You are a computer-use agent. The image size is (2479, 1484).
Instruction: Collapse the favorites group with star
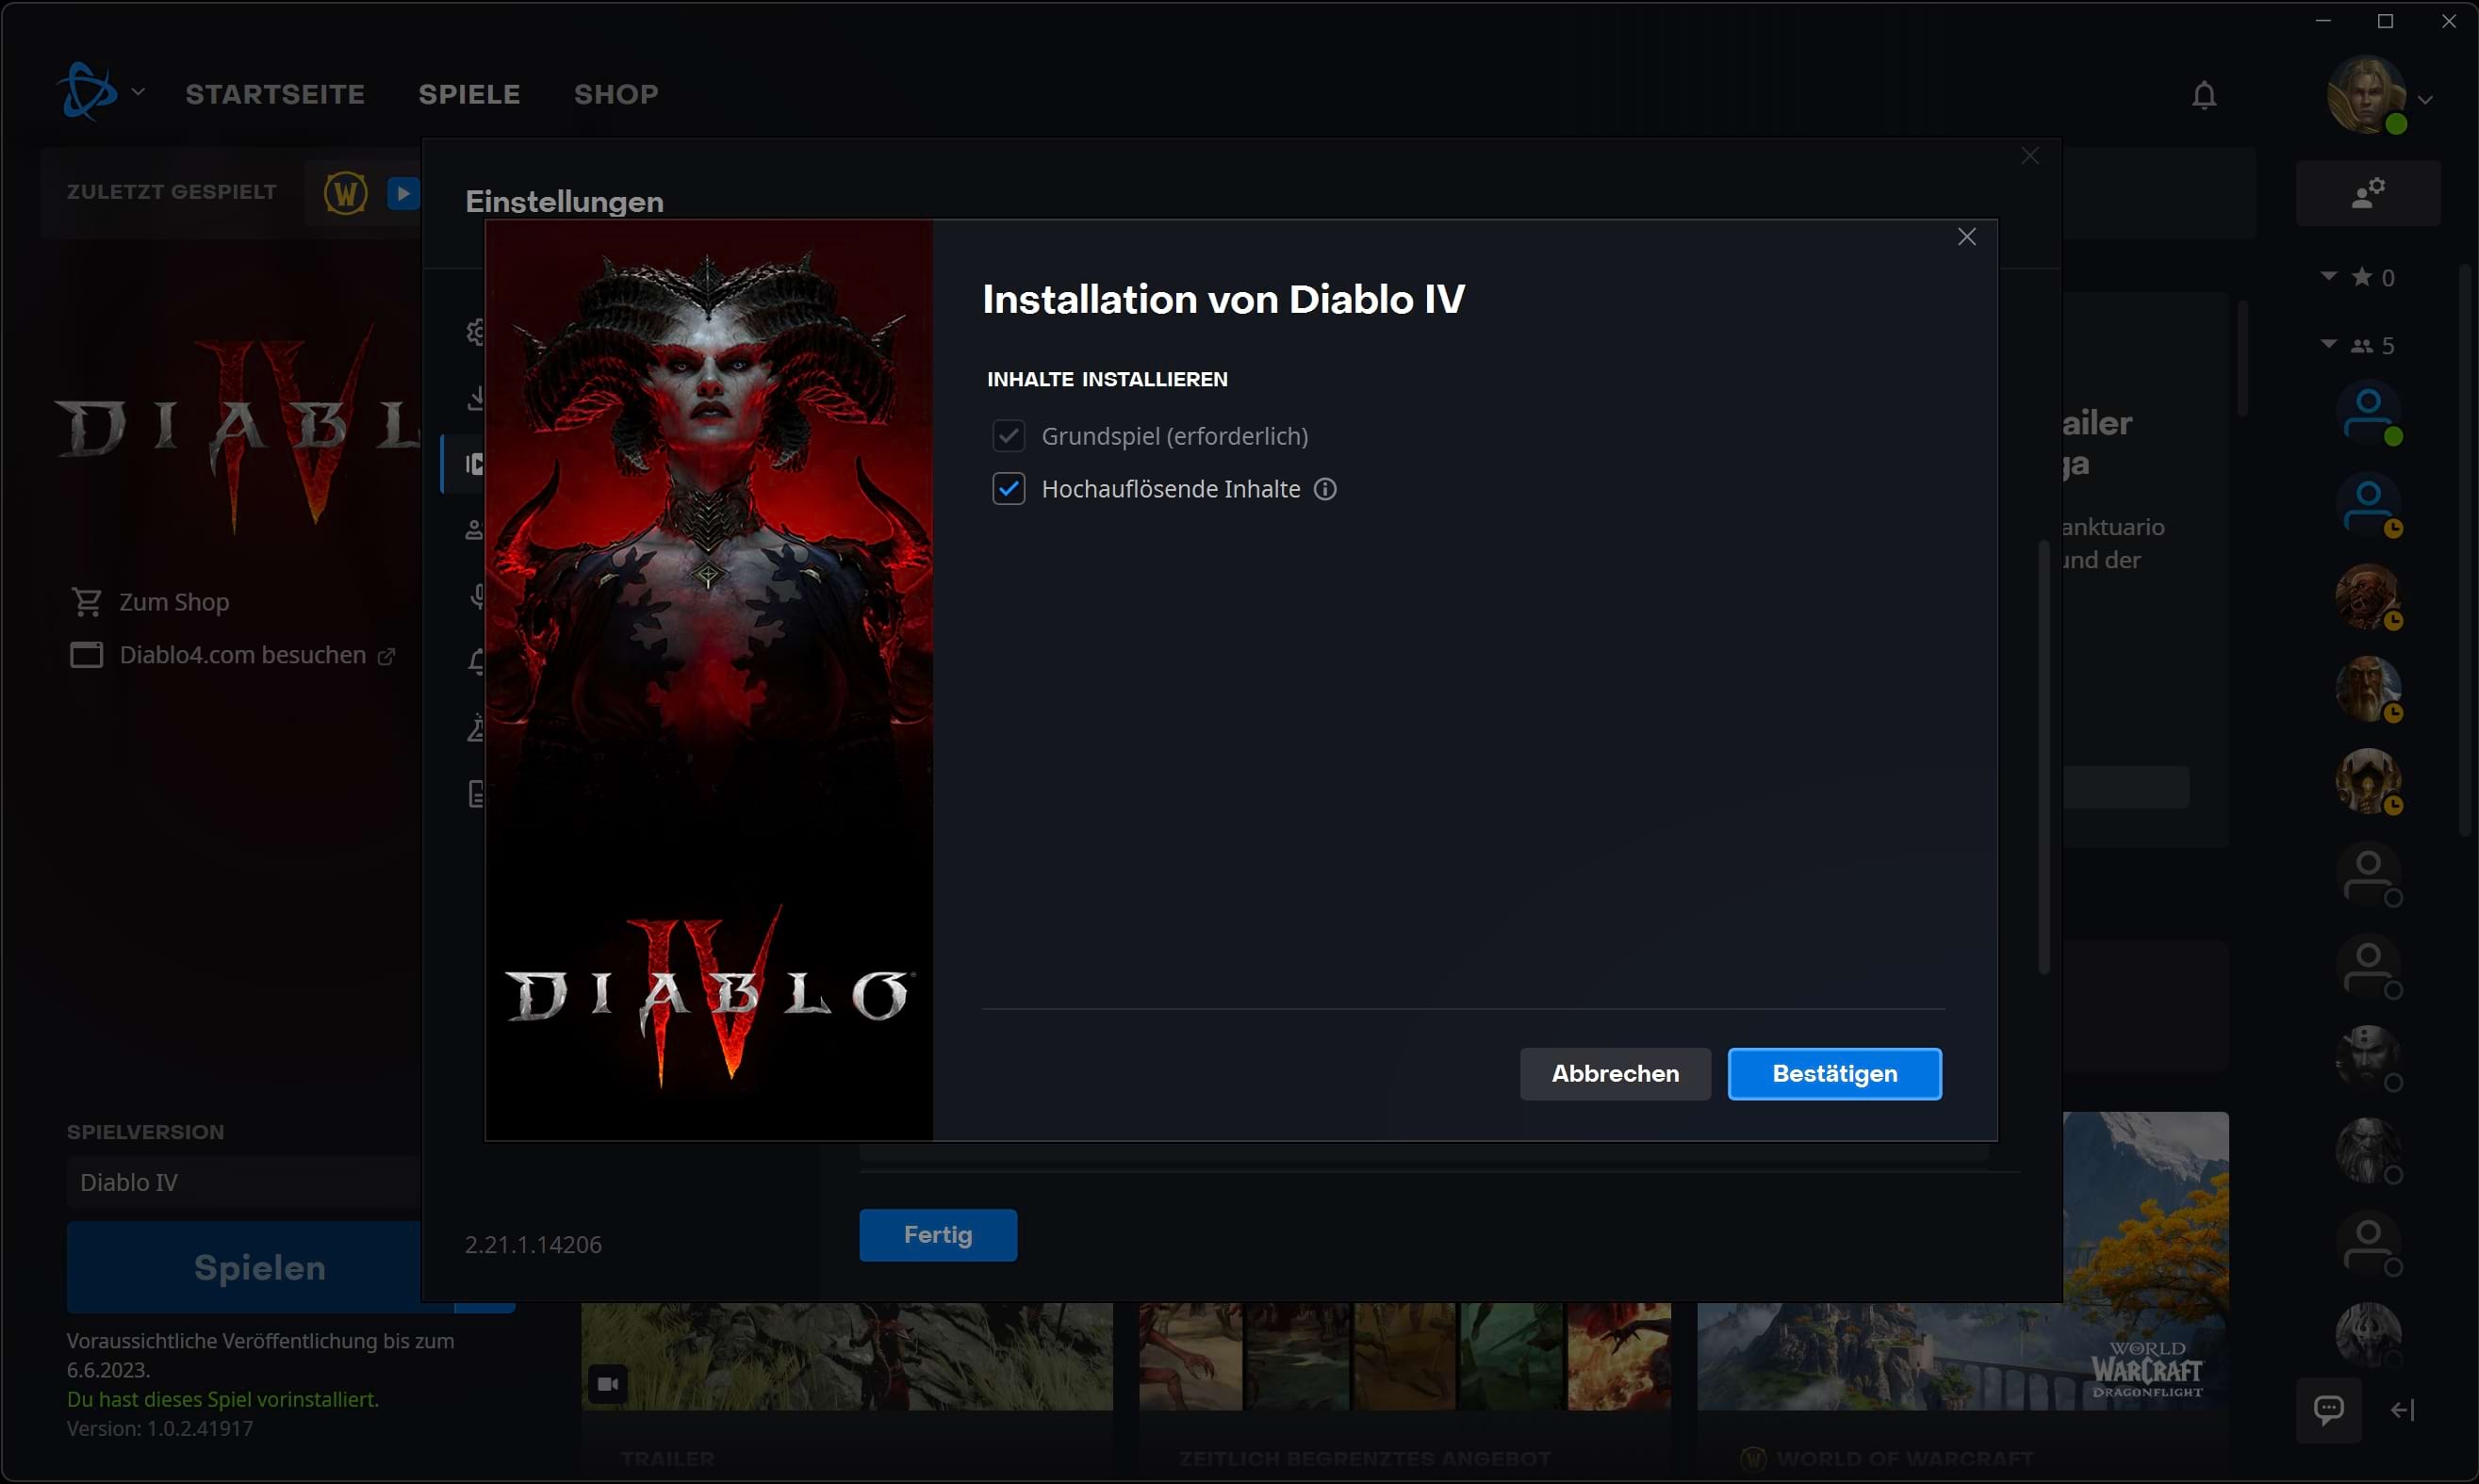(2329, 276)
